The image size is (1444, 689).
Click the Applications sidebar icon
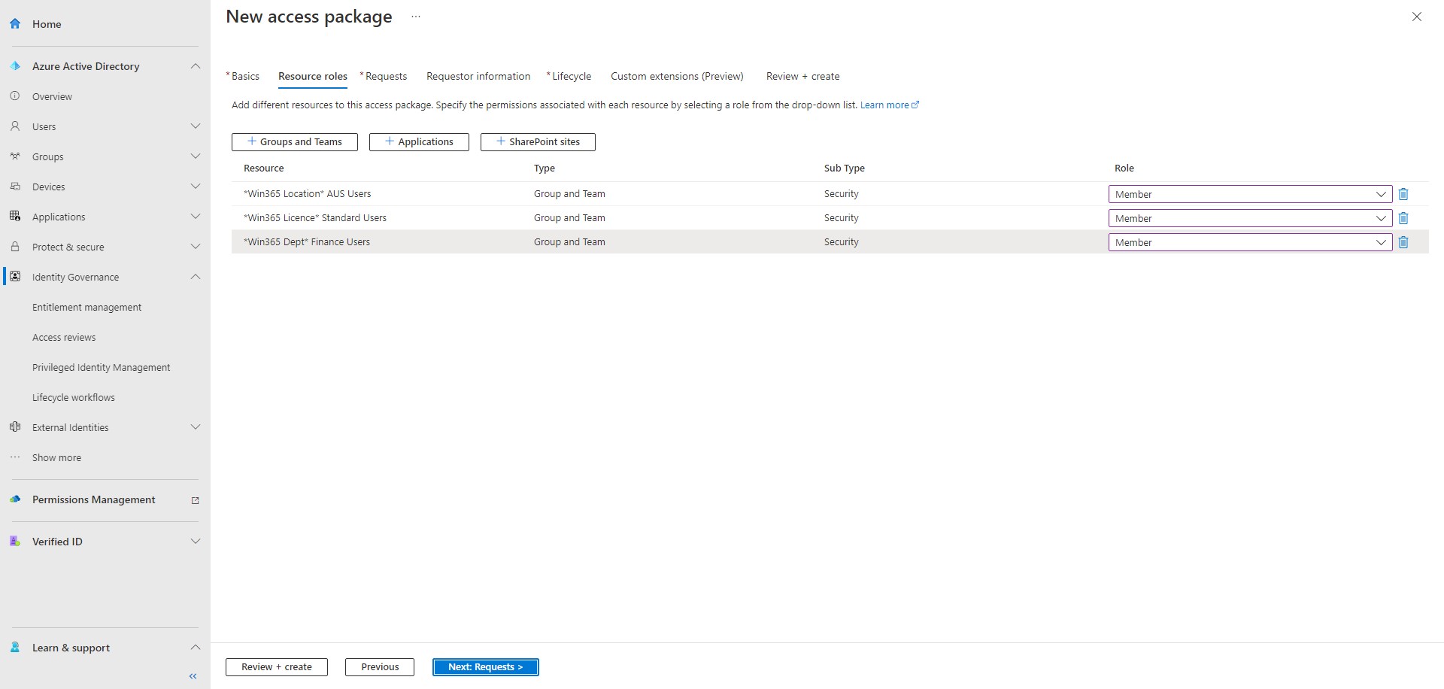(15, 216)
